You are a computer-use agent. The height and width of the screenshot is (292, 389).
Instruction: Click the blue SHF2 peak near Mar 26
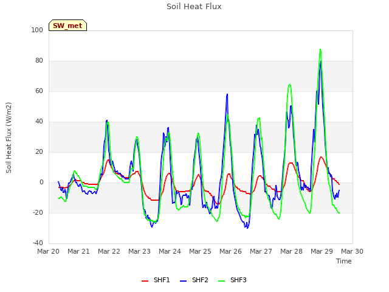[227, 94]
